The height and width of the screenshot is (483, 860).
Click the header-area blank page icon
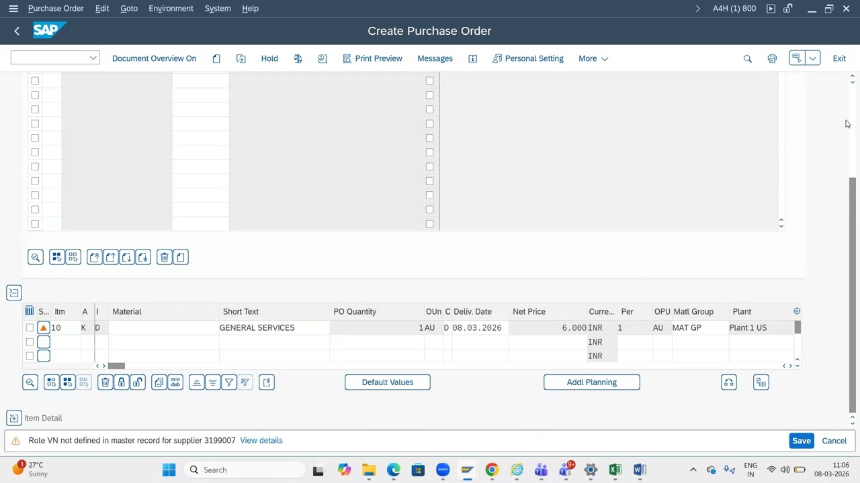pyautogui.click(x=180, y=258)
